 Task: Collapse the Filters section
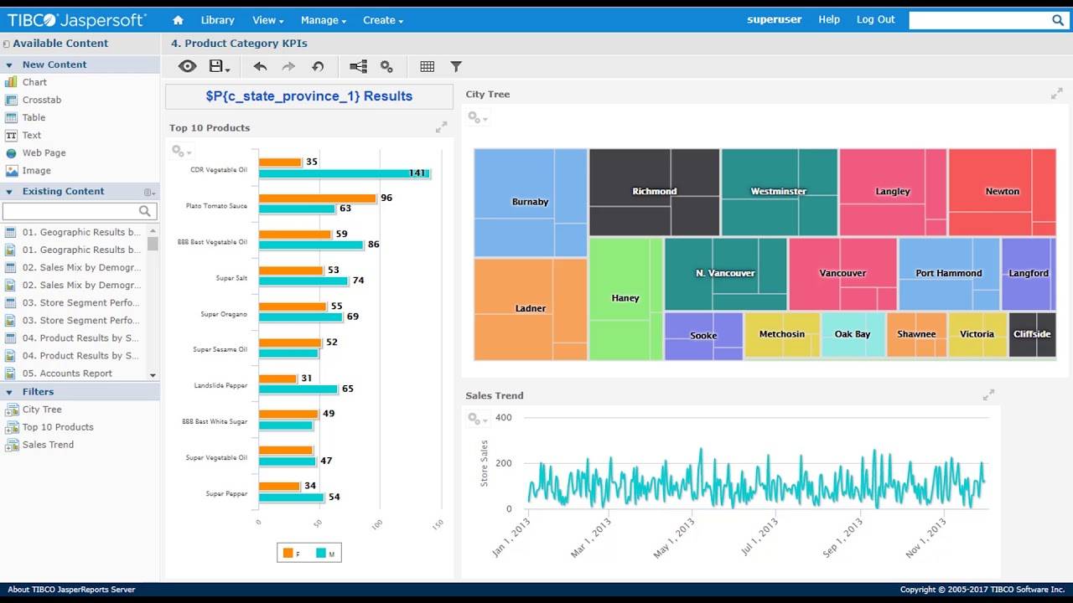coord(9,392)
